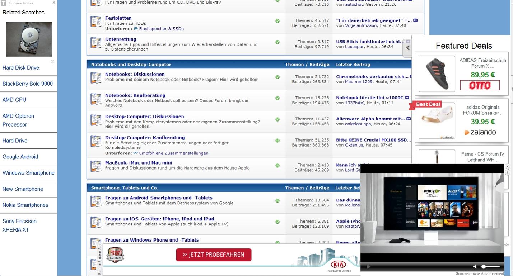This screenshot has width=513, height=276.
Task: Collapse the Featured Deals panel with the arrow
Action: (x=407, y=48)
